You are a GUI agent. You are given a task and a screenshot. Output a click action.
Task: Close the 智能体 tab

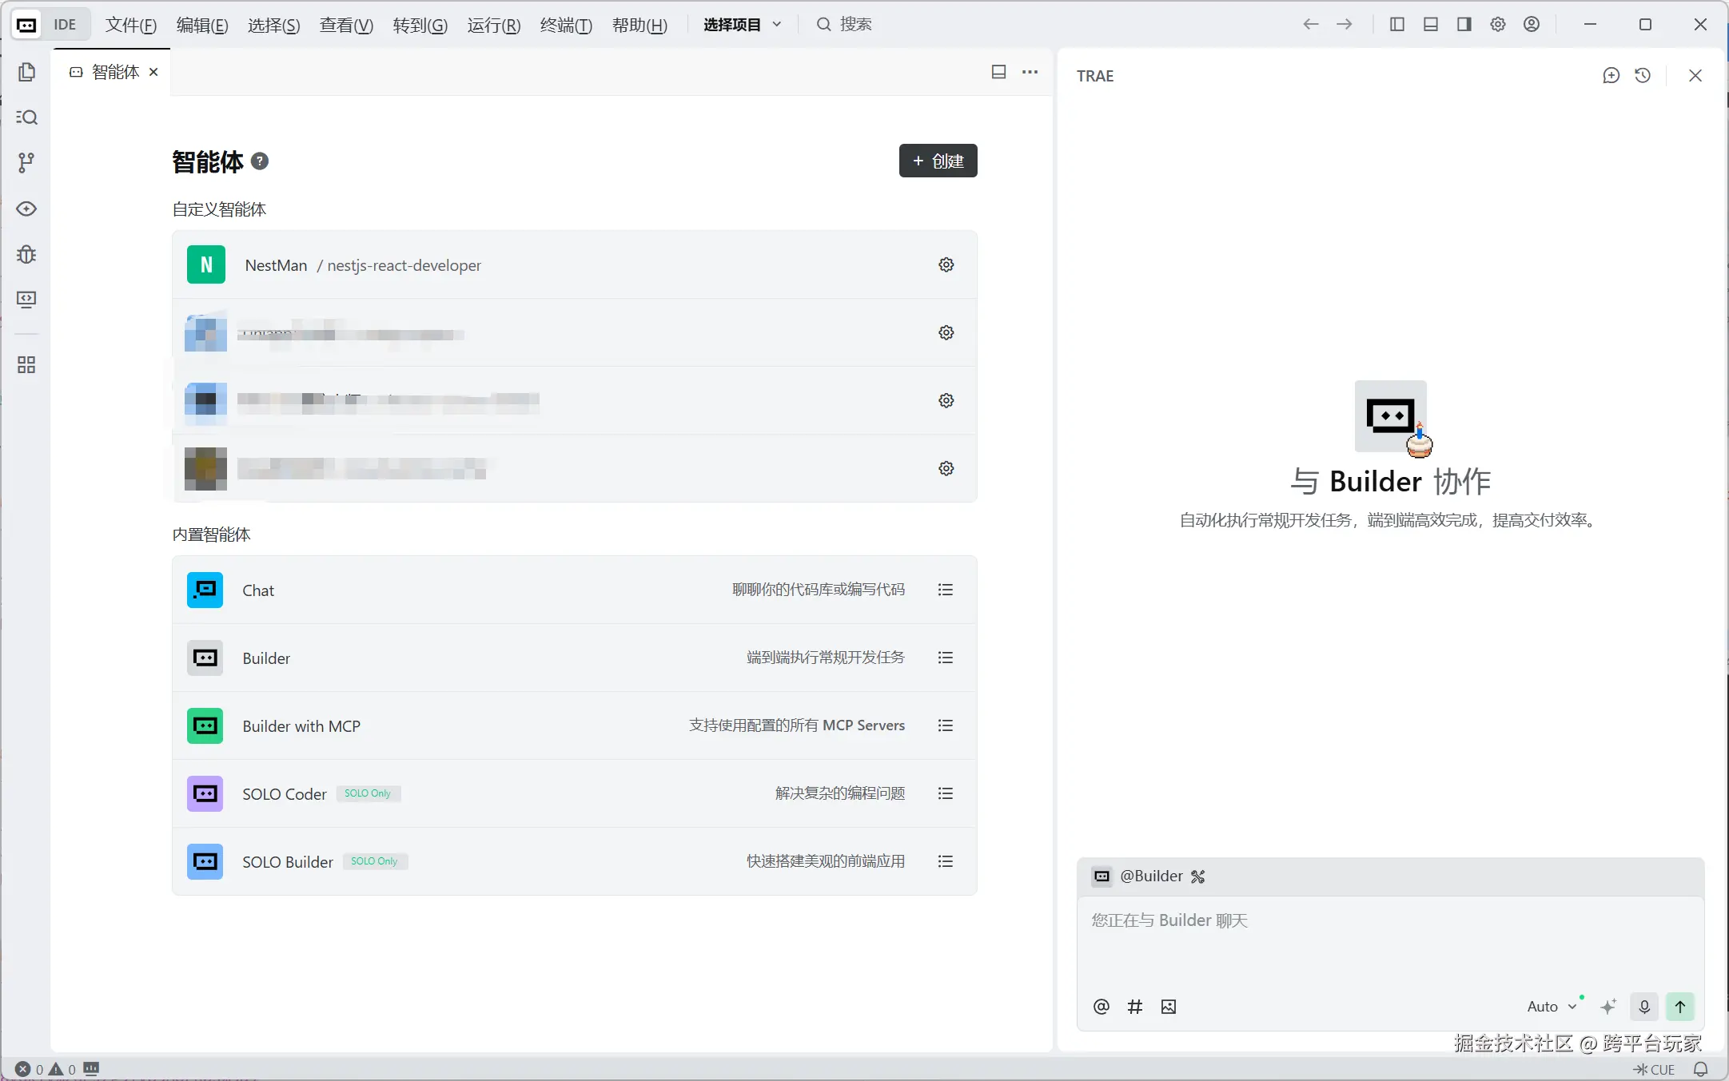(x=153, y=72)
